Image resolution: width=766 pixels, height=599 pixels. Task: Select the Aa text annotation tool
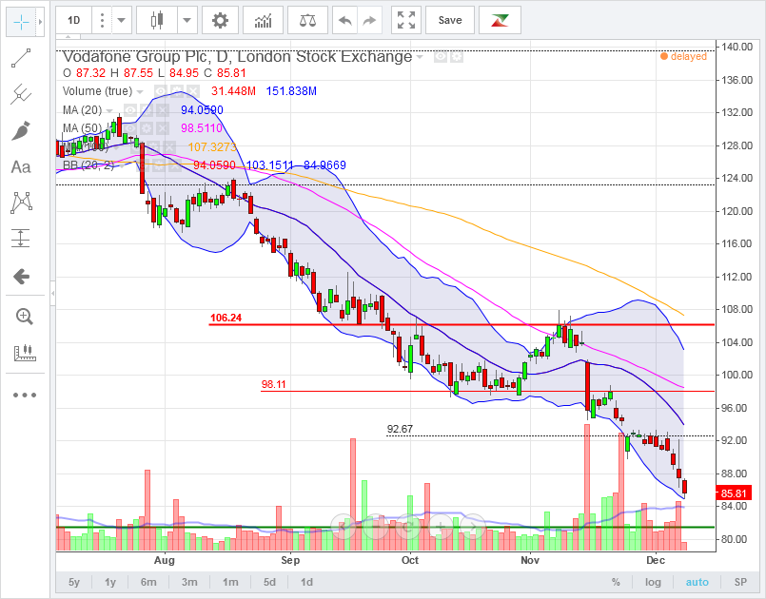[x=21, y=167]
